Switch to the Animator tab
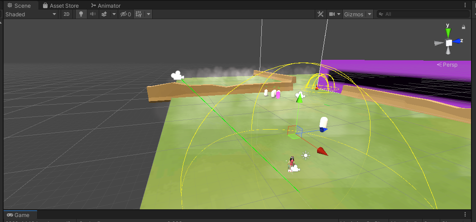The width and height of the screenshot is (476, 222). click(106, 5)
